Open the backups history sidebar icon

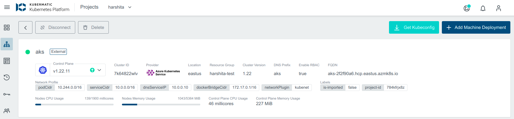tap(7, 77)
